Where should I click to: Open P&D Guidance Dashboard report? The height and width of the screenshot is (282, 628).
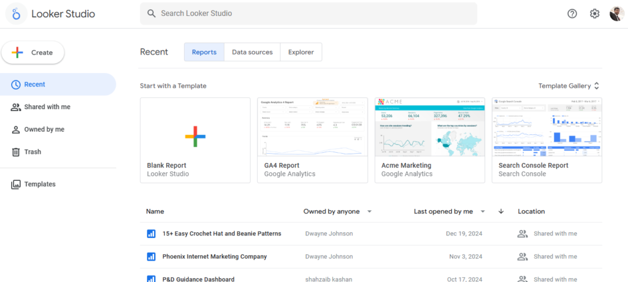tap(199, 279)
